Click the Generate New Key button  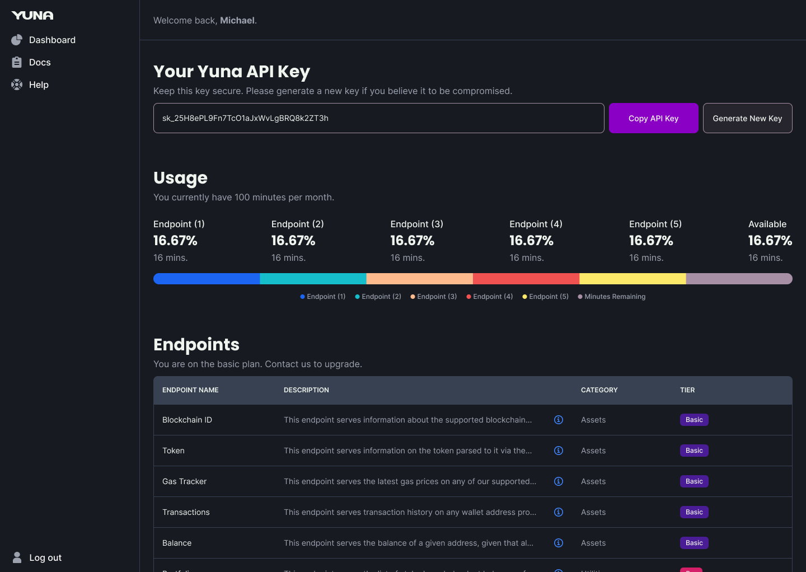coord(747,118)
